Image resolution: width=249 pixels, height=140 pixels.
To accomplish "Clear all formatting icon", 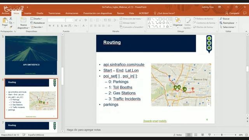I will [x=86, y=20].
